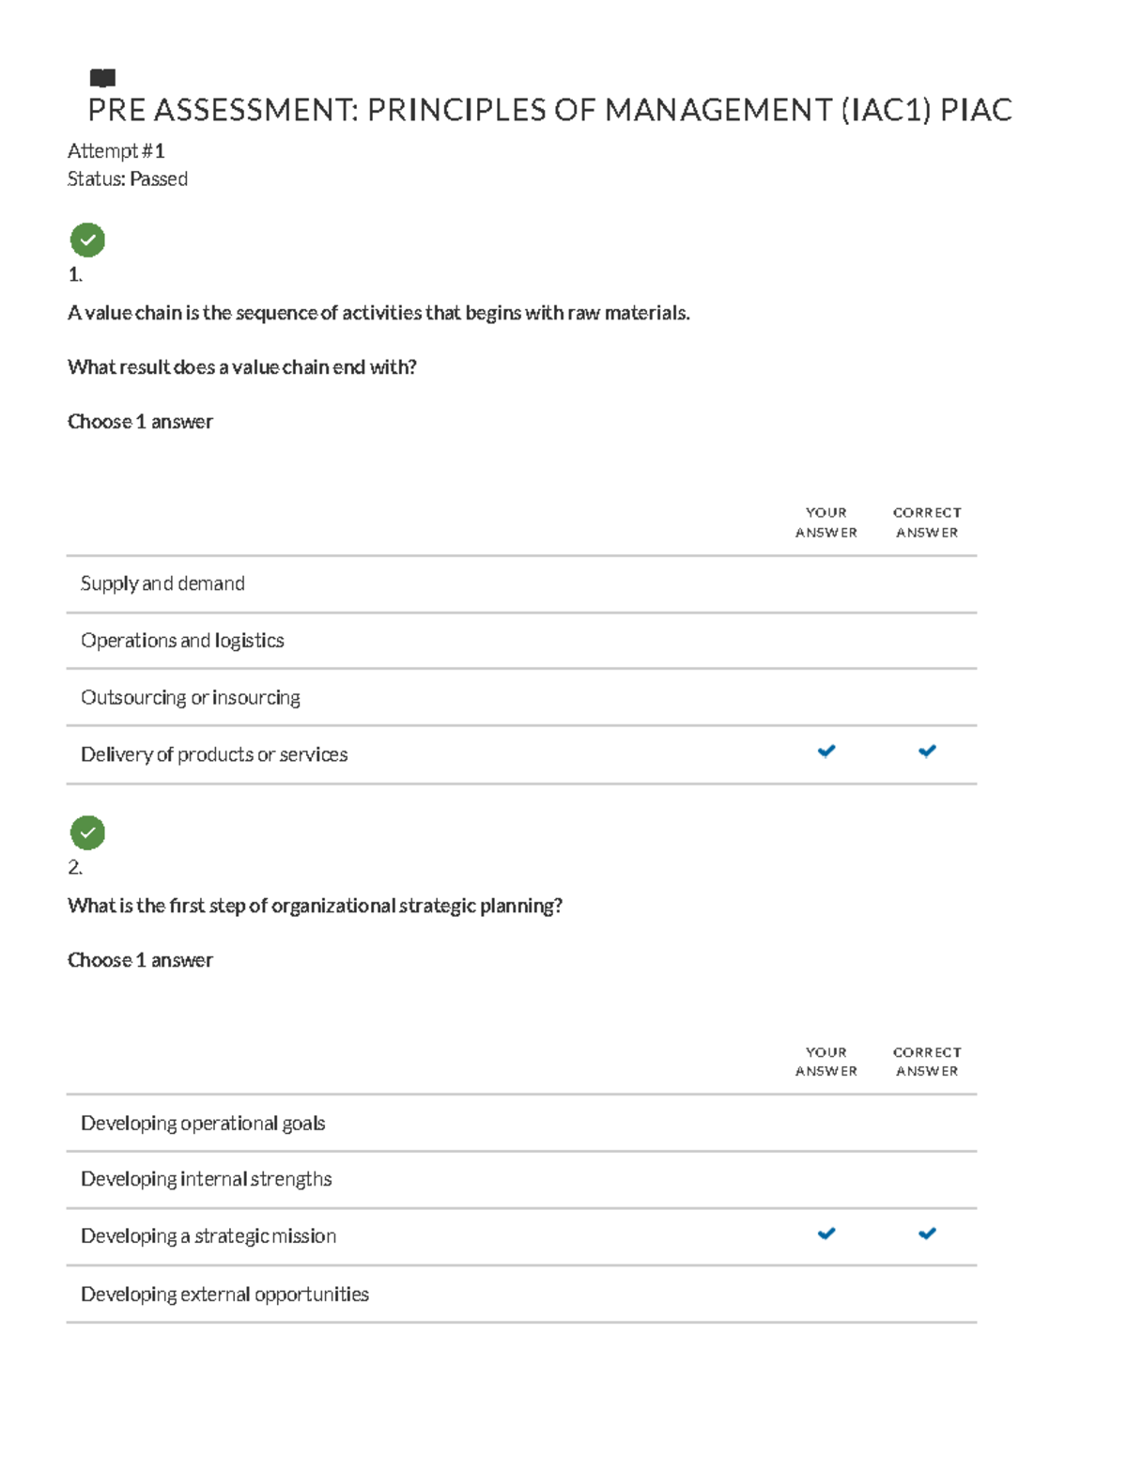Click Your Answer checkmark for strategic mission
1127x1459 pixels.
(x=826, y=1234)
